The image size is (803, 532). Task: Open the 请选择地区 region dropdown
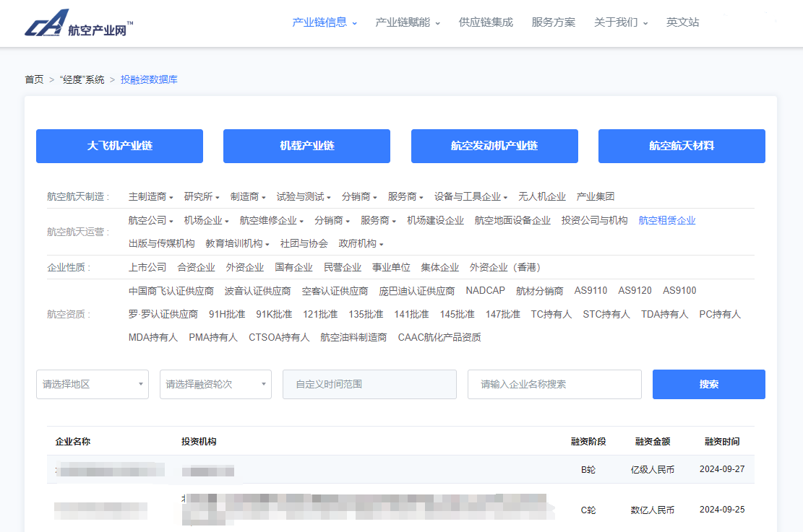point(93,384)
